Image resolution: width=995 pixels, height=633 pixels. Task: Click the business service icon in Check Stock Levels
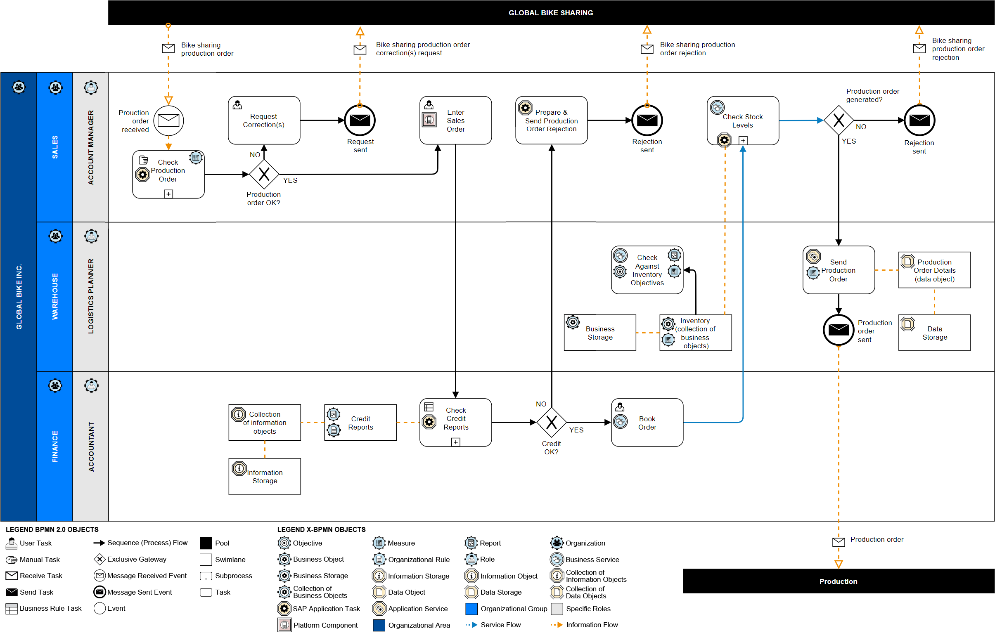coord(717,108)
